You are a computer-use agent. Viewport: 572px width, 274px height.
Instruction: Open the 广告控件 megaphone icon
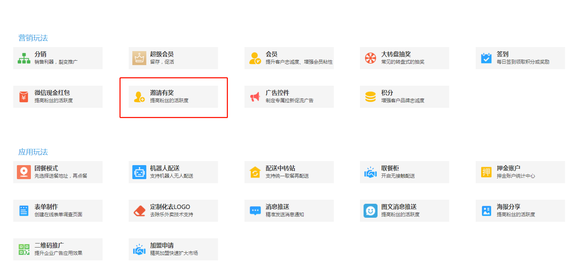coord(255,97)
